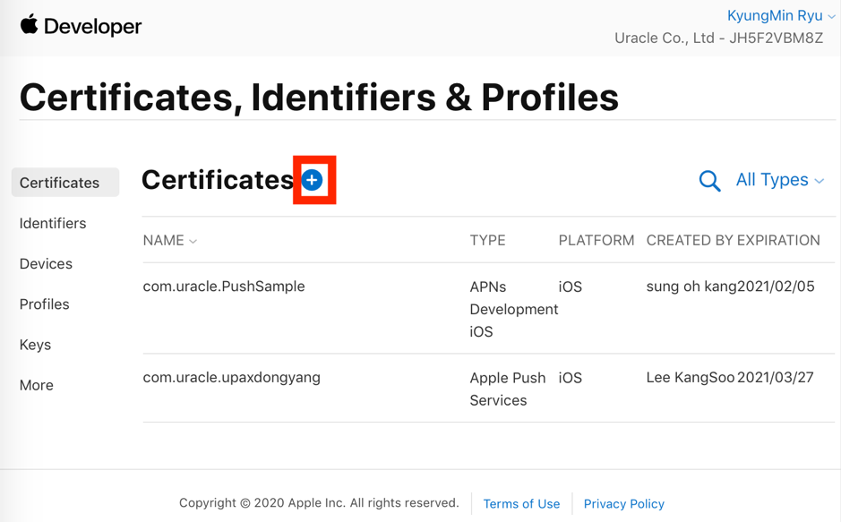Click the iOS platform cell for PushSample
The width and height of the screenshot is (841, 522).
[x=571, y=287]
